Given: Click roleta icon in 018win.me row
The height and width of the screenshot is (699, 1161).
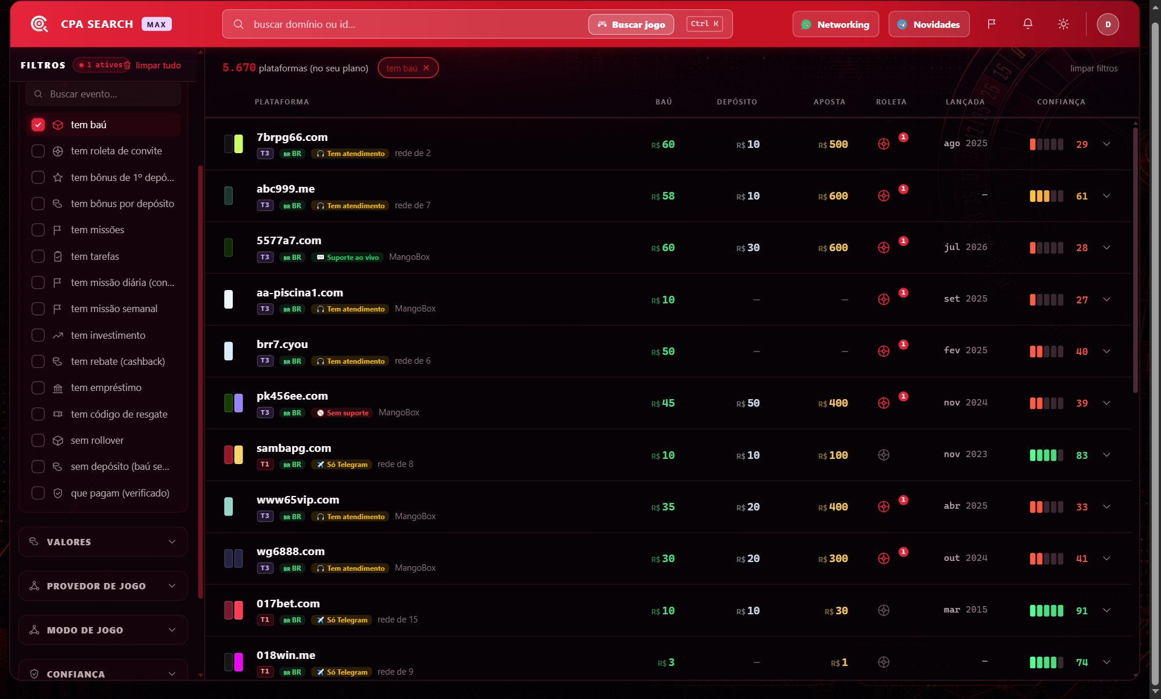Looking at the screenshot, I should 884,662.
